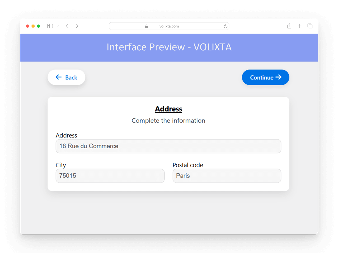
Task: Open the browser share icon
Action: pos(289,26)
